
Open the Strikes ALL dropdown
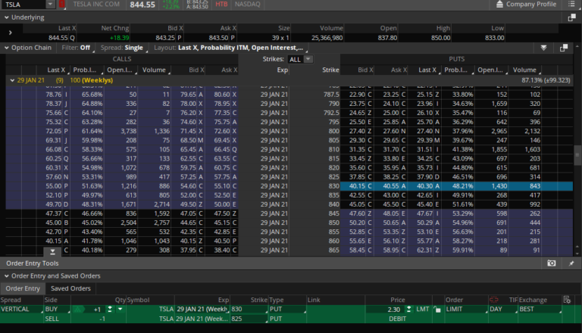(x=301, y=59)
